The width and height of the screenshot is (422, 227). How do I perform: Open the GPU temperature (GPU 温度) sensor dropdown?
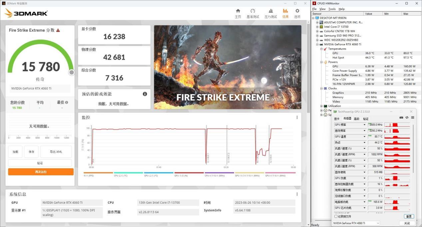point(364,137)
